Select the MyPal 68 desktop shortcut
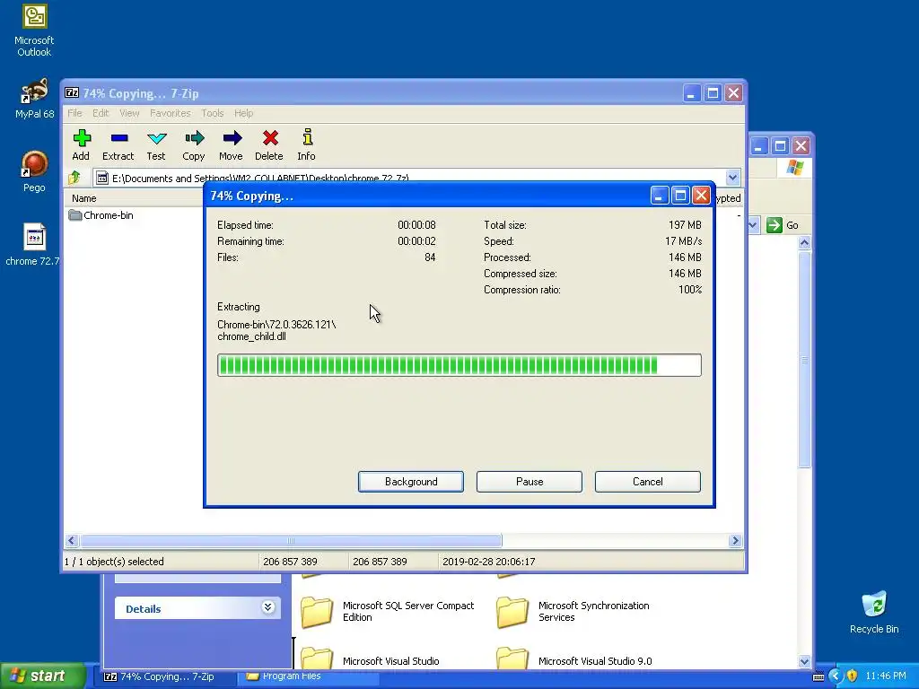 pos(34,99)
